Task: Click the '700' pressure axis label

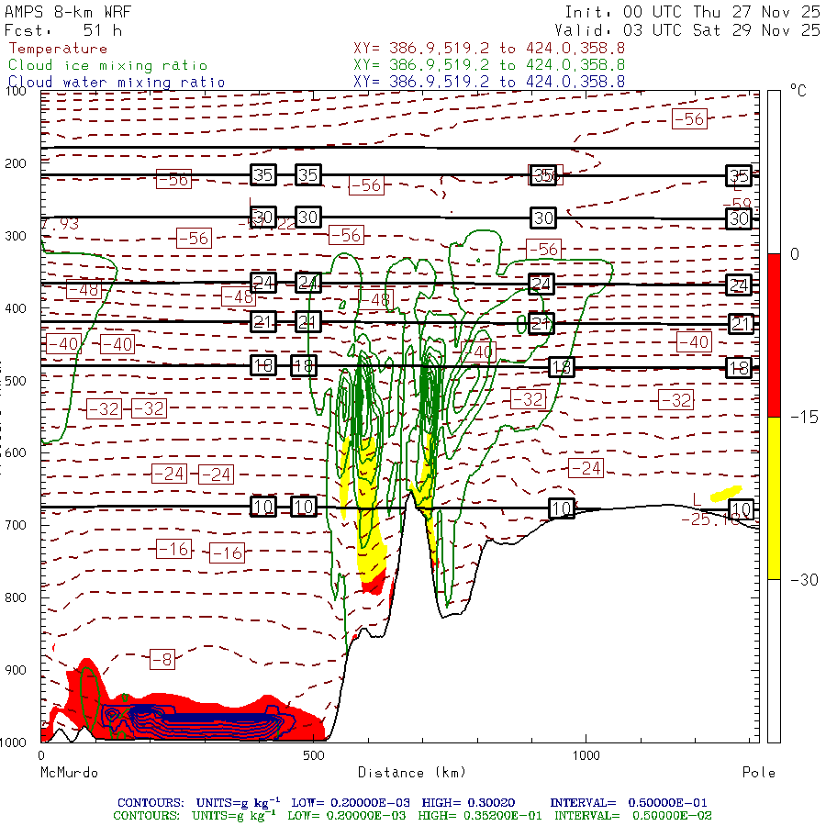Action: point(16,525)
